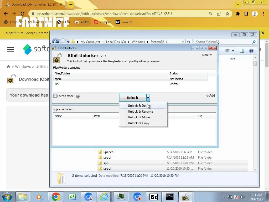Open 7-Zip from the taskbar
Screen dimensions: 269x202
click(153, 197)
